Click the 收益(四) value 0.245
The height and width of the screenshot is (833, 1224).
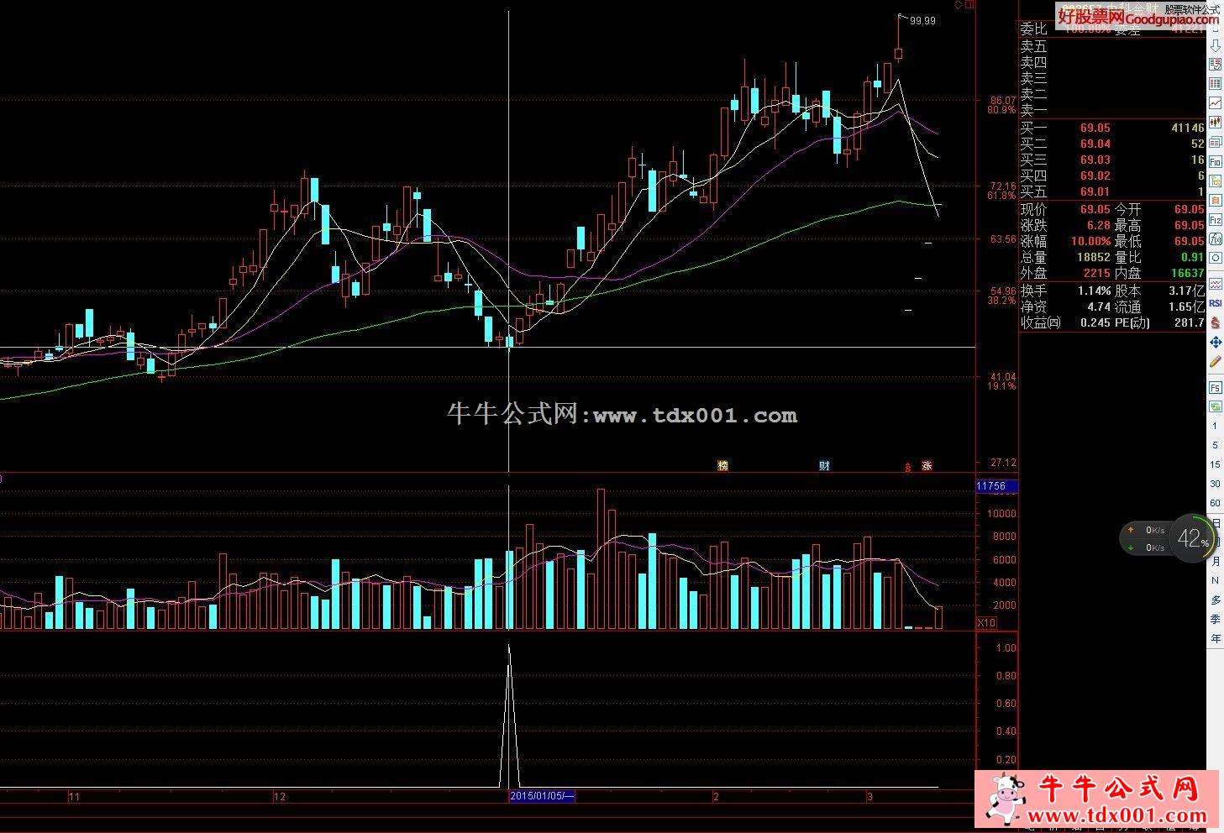1095,322
